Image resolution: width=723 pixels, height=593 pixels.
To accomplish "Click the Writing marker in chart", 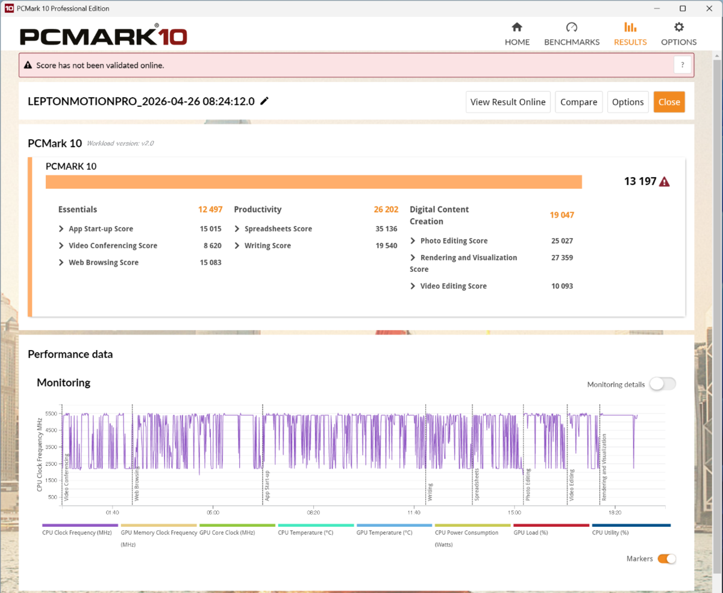I will [430, 492].
